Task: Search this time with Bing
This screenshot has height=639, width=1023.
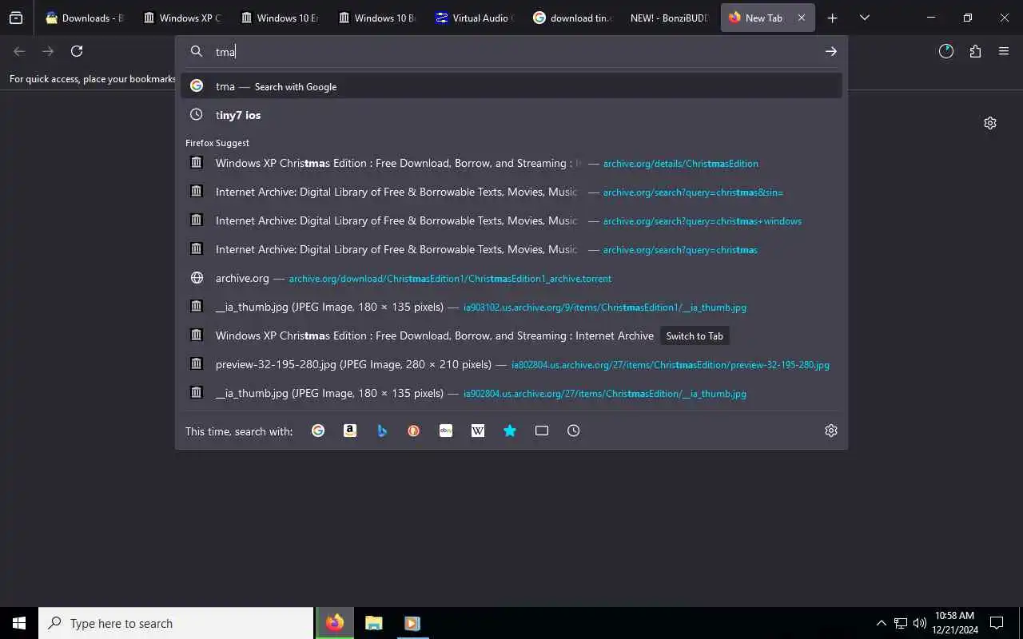Action: (382, 431)
